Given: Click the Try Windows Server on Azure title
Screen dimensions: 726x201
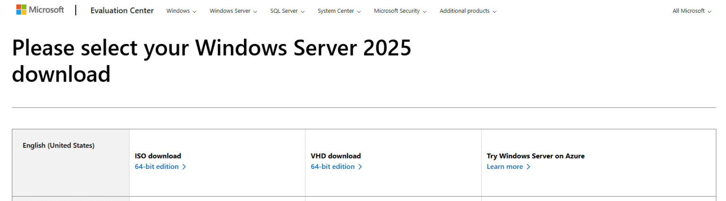Looking at the screenshot, I should coord(536,156).
